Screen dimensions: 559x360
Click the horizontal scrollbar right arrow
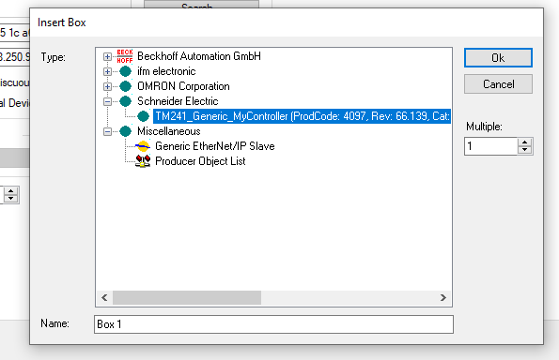(x=443, y=297)
